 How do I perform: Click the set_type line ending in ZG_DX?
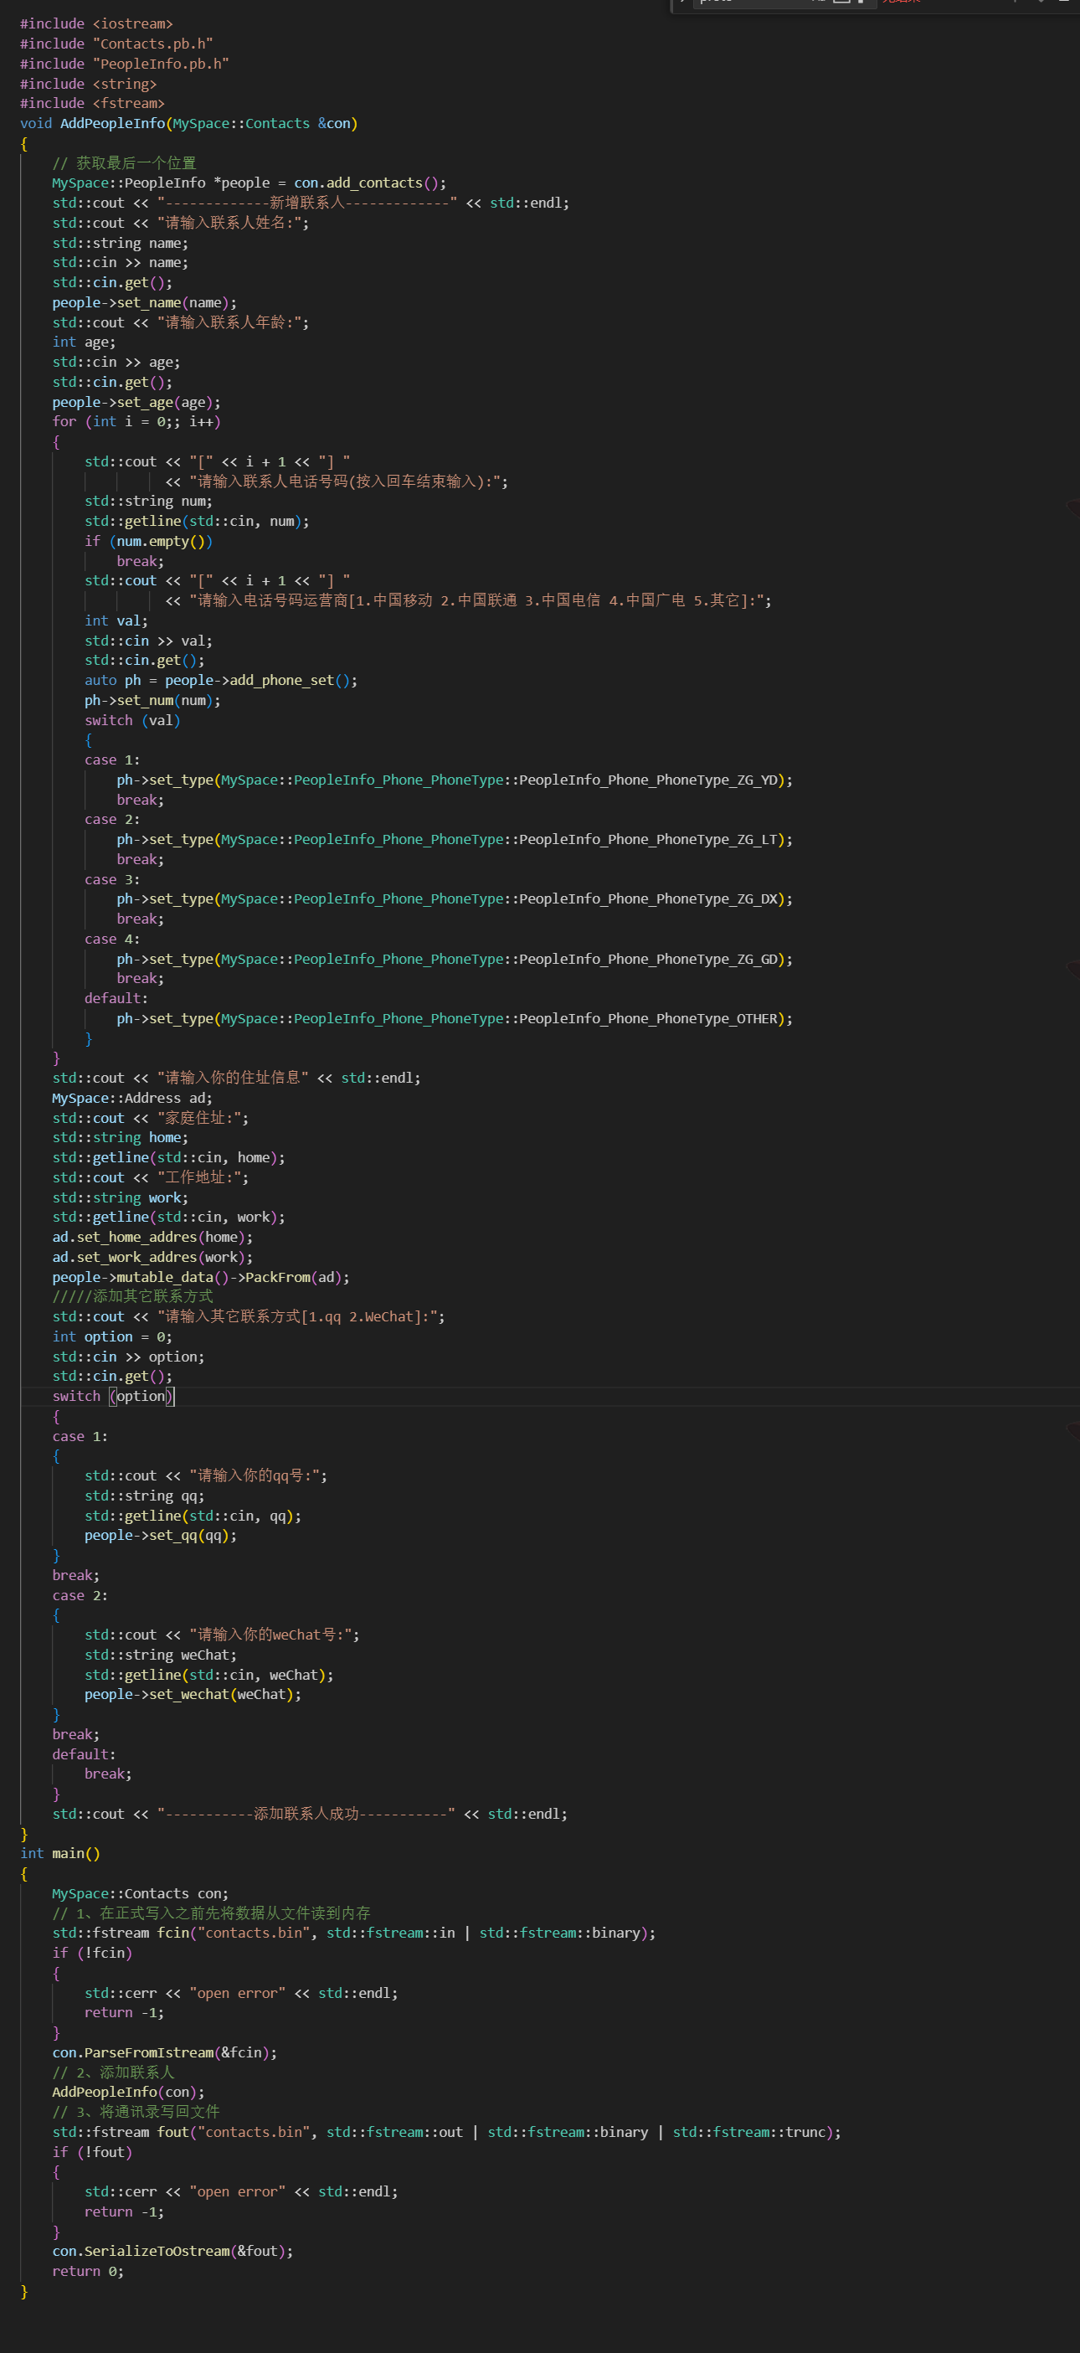pyautogui.click(x=455, y=898)
